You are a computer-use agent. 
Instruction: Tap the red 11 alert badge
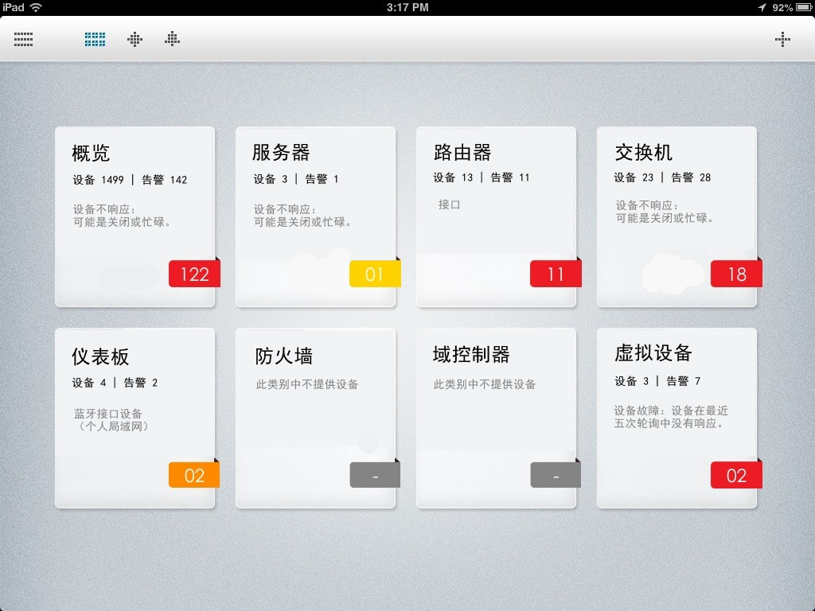click(556, 274)
